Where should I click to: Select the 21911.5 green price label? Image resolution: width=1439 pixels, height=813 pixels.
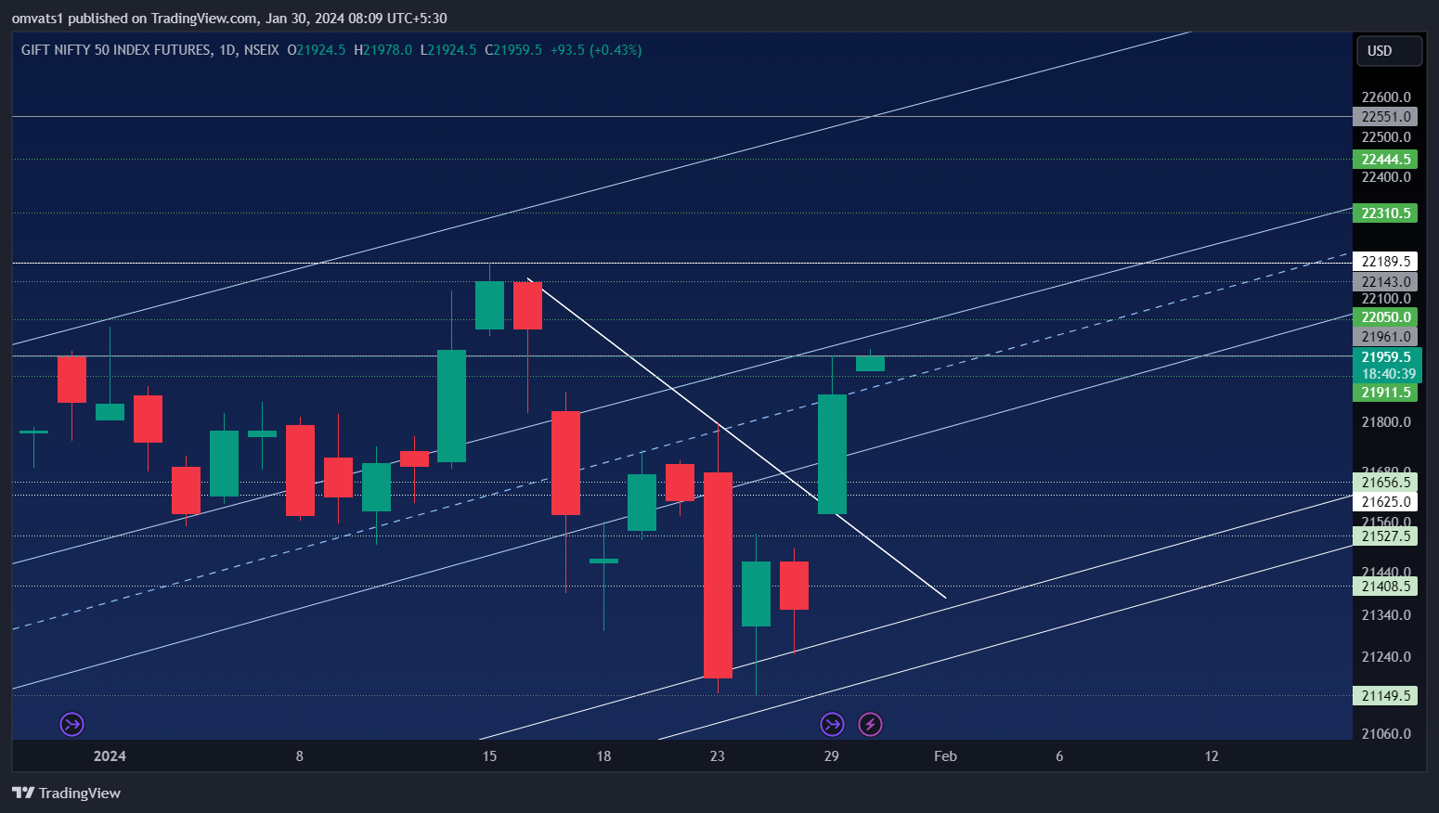[1385, 393]
